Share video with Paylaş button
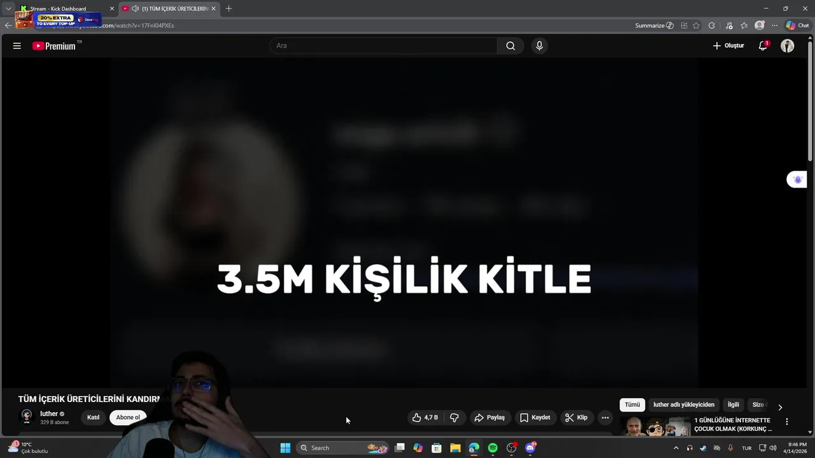This screenshot has width=815, height=458. pyautogui.click(x=490, y=417)
